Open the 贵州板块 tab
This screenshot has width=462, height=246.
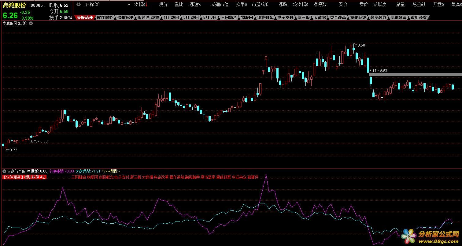125,17
